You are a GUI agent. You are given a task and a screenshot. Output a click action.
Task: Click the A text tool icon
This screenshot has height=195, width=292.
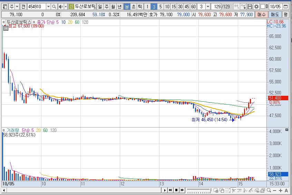[286, 191]
